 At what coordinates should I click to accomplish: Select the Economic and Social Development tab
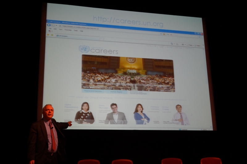point(138,93)
